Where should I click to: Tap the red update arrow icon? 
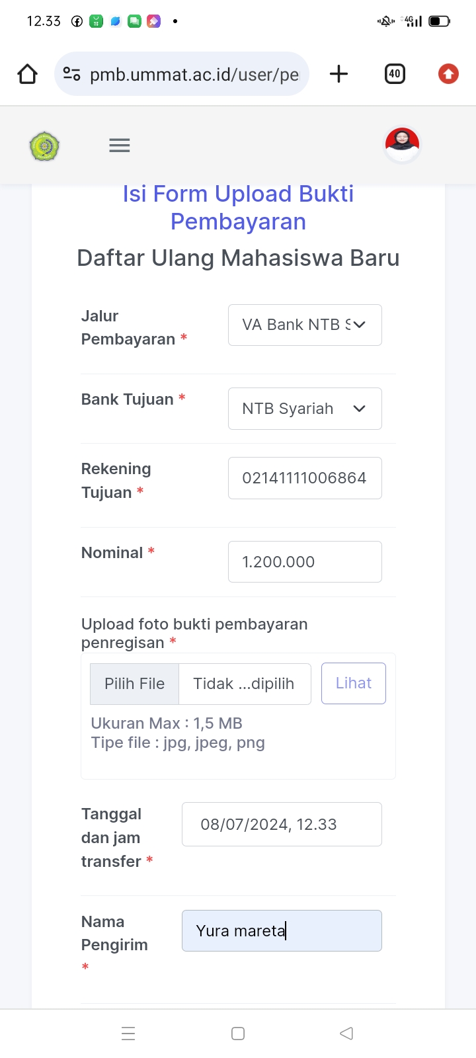point(448,74)
